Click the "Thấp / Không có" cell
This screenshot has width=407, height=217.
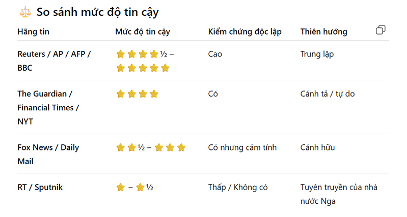point(238,188)
